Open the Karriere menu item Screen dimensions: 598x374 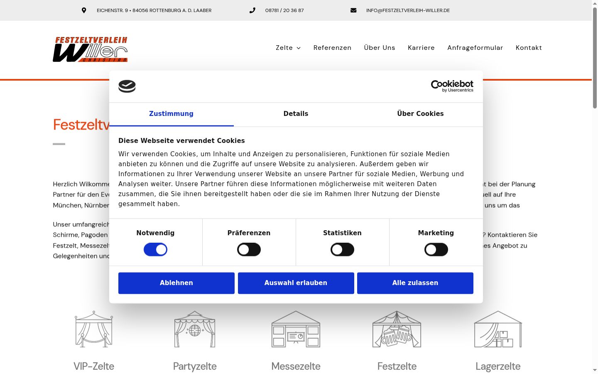coord(421,48)
